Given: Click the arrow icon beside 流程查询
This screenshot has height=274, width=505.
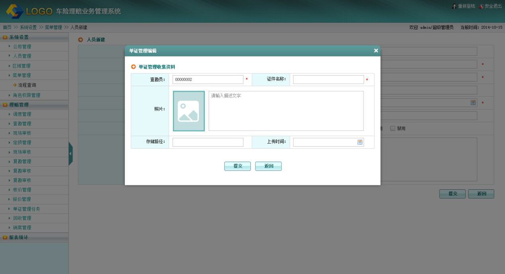Looking at the screenshot, I should [x=14, y=85].
